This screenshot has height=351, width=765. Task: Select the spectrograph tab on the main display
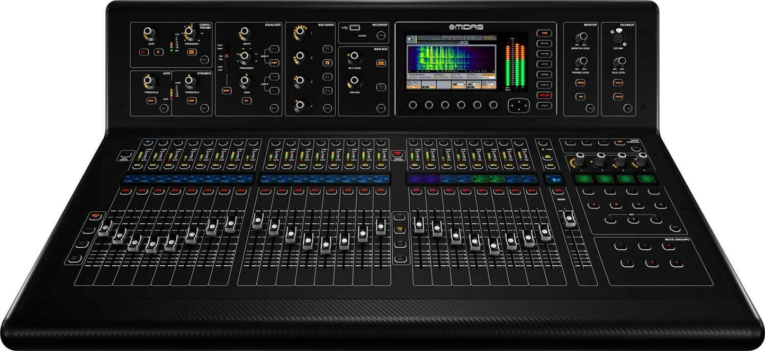465,43
